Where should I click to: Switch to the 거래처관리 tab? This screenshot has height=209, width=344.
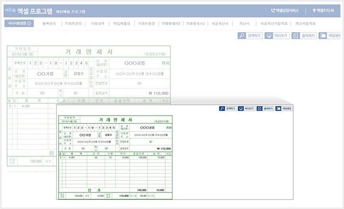[73, 23]
